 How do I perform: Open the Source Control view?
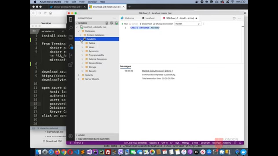(71, 55)
